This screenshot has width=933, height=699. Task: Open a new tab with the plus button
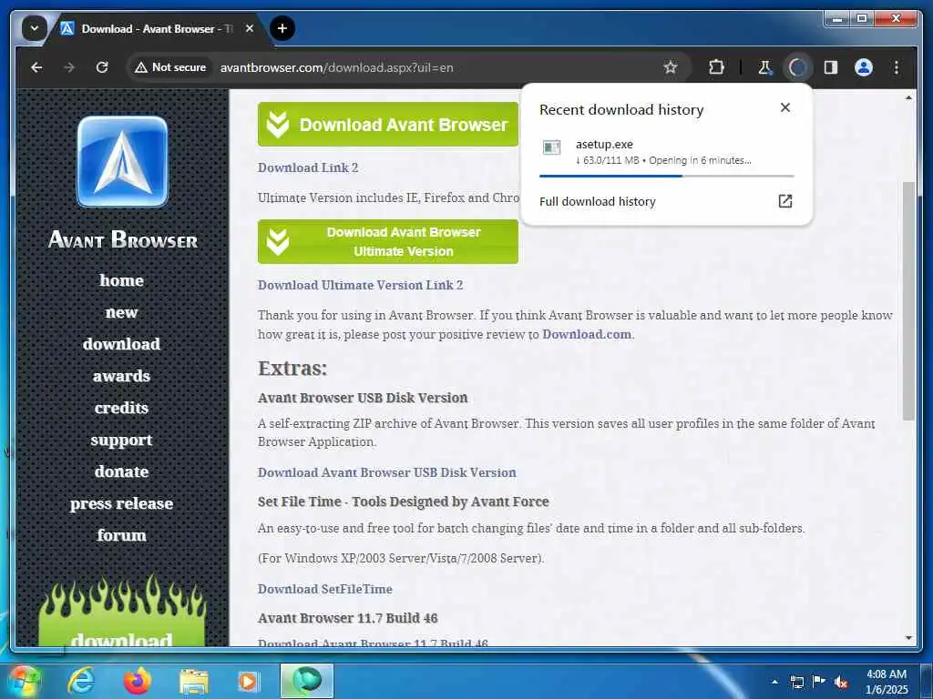(282, 28)
